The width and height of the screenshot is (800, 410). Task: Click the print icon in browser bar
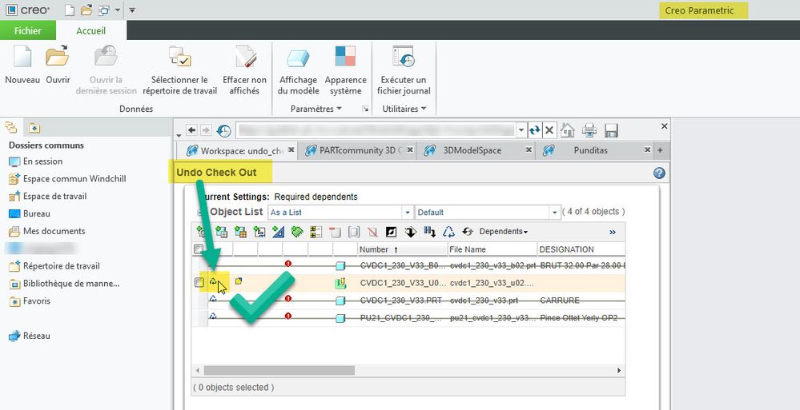[589, 130]
